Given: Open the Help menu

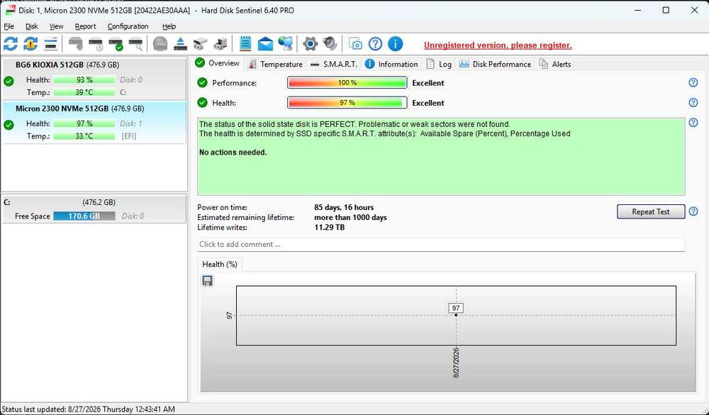Looking at the screenshot, I should click(169, 26).
